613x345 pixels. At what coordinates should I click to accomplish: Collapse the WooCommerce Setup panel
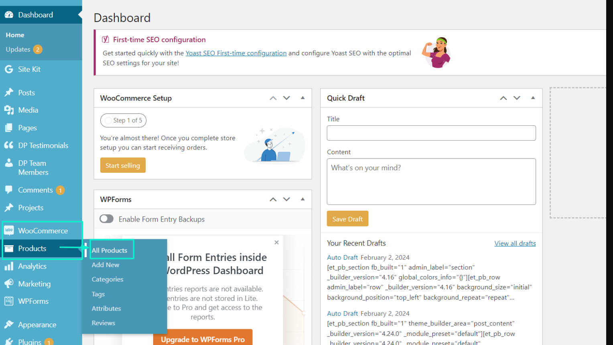(x=303, y=98)
